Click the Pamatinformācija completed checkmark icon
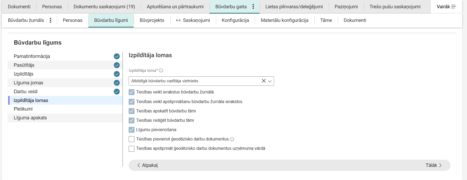The width and height of the screenshot is (467, 180). [117, 56]
